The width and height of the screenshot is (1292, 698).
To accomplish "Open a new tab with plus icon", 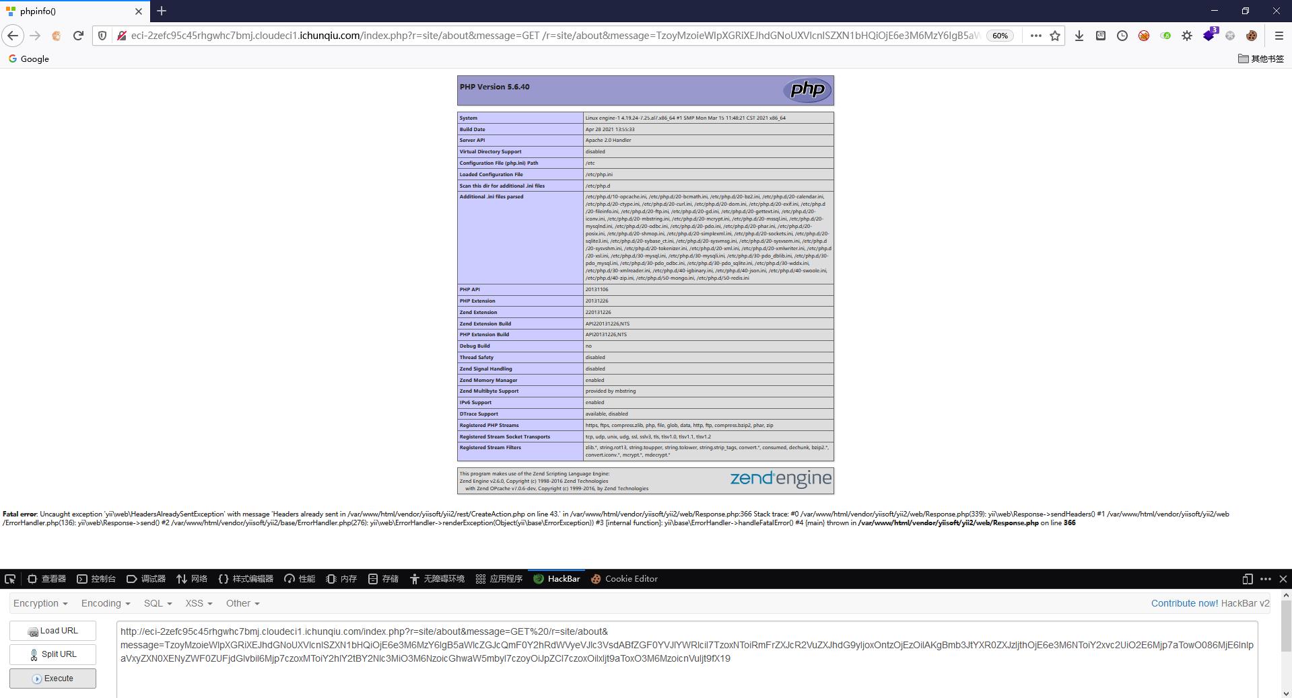I will click(161, 11).
